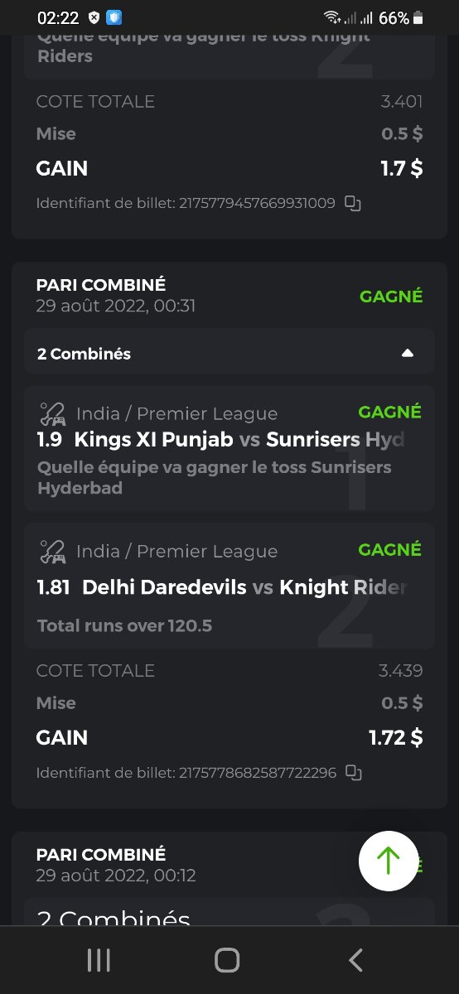Tap the shield icon in status bar
The width and height of the screenshot is (459, 994).
coord(114,17)
